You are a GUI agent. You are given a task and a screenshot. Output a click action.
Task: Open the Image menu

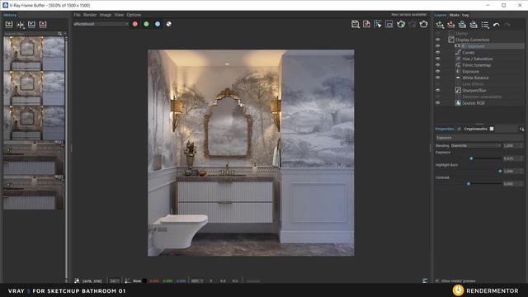click(106, 15)
